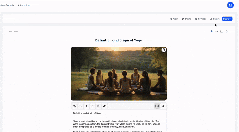This screenshot has width=239, height=132.
Task: Open the Automations tab
Action: 24,5
